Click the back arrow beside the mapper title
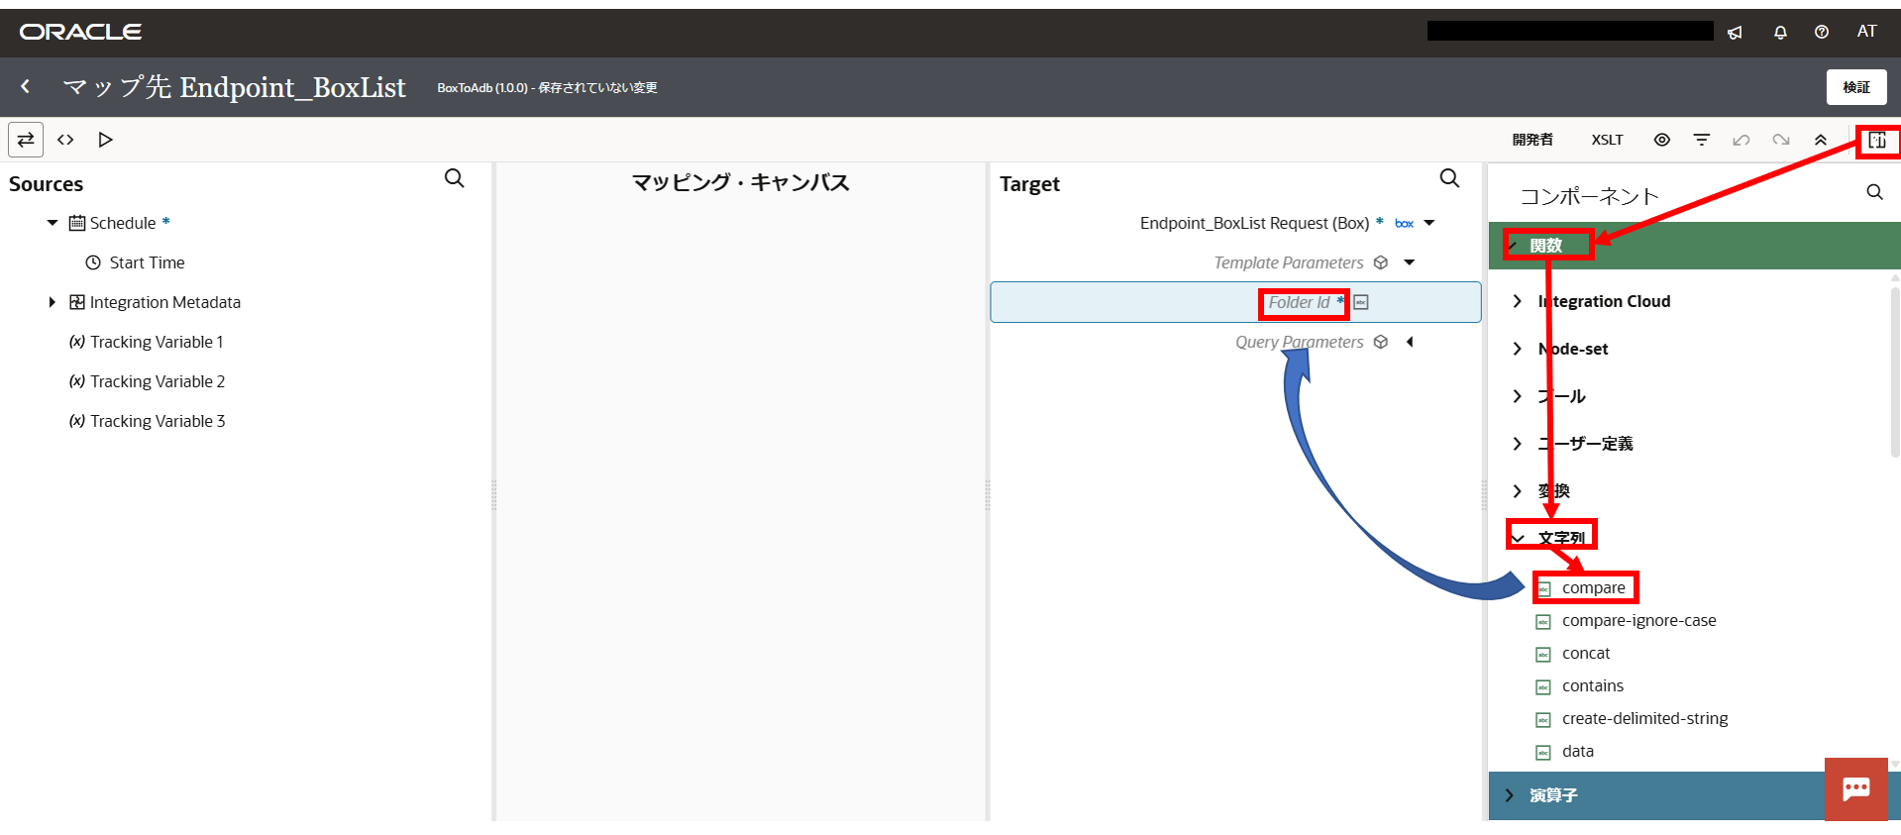This screenshot has width=1901, height=835. click(x=26, y=87)
